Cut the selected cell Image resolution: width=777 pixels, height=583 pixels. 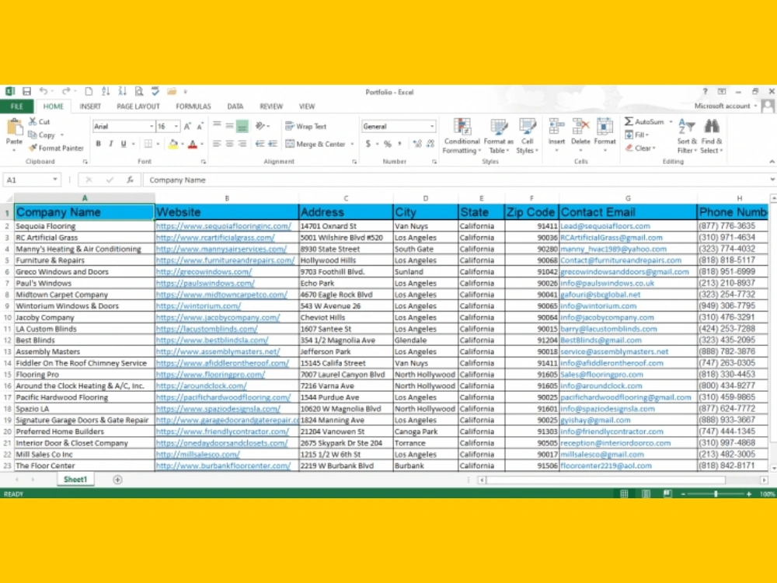coord(39,121)
